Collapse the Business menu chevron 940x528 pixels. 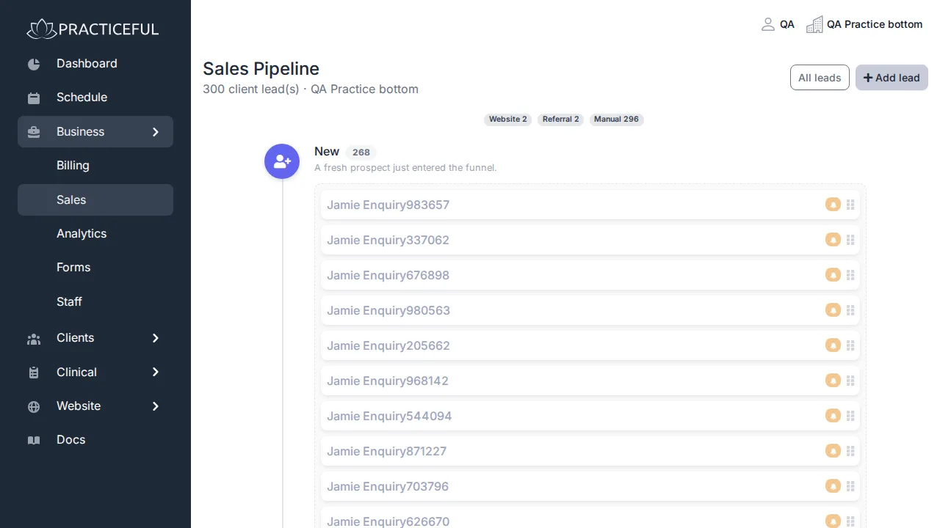click(155, 132)
